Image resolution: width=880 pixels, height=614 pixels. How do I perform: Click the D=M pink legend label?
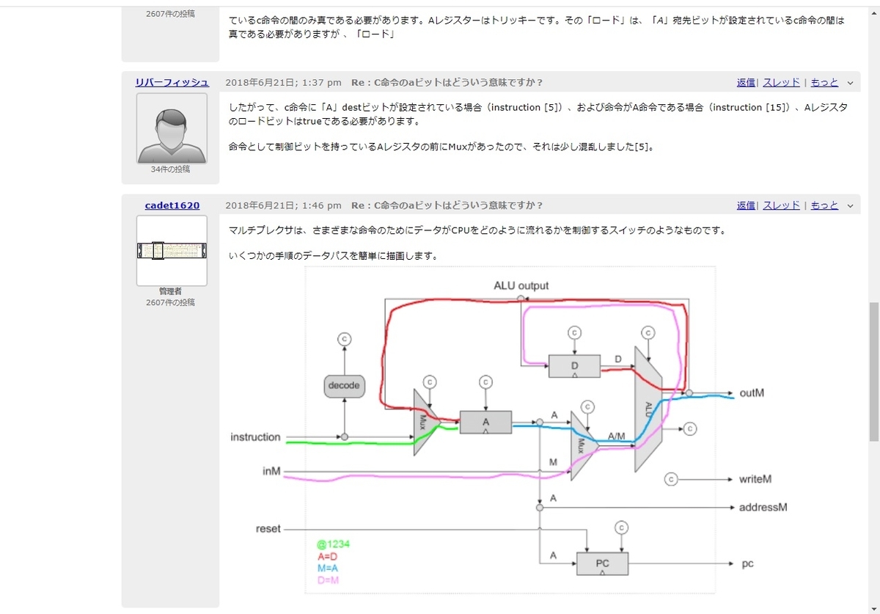pos(328,580)
